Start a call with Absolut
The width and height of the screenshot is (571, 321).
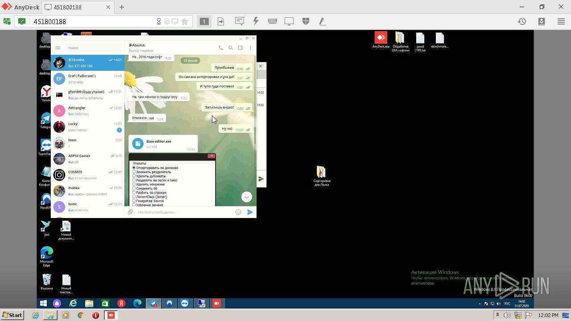point(221,48)
